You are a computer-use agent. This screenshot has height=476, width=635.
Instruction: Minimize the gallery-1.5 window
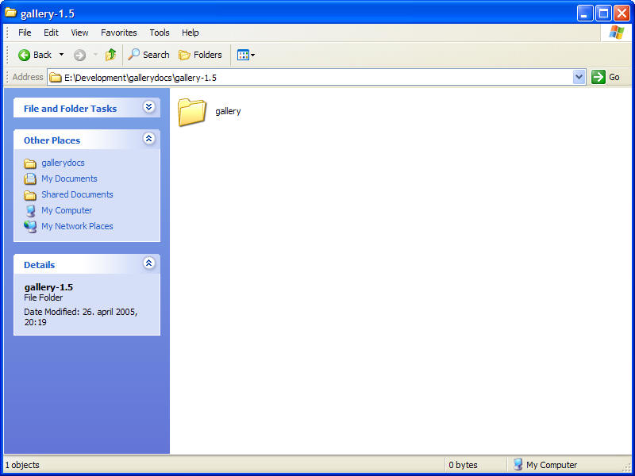point(585,13)
